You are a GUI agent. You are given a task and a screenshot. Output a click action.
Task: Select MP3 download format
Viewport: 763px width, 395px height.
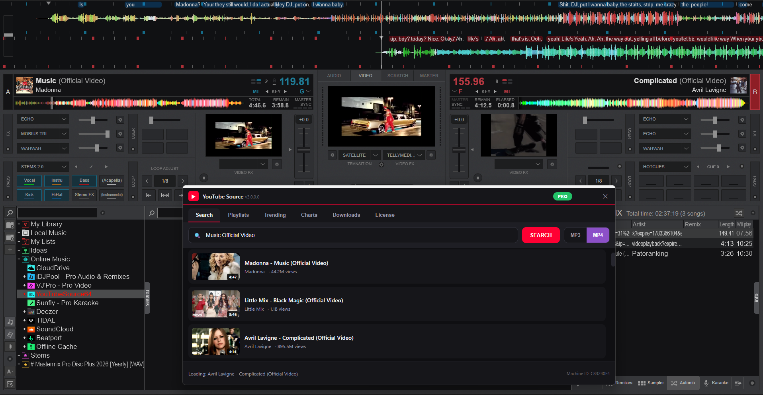(575, 235)
